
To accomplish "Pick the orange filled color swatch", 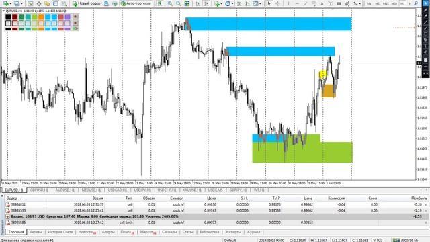I will point(41,17).
